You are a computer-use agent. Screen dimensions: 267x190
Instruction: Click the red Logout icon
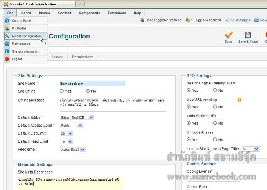click(x=7, y=59)
